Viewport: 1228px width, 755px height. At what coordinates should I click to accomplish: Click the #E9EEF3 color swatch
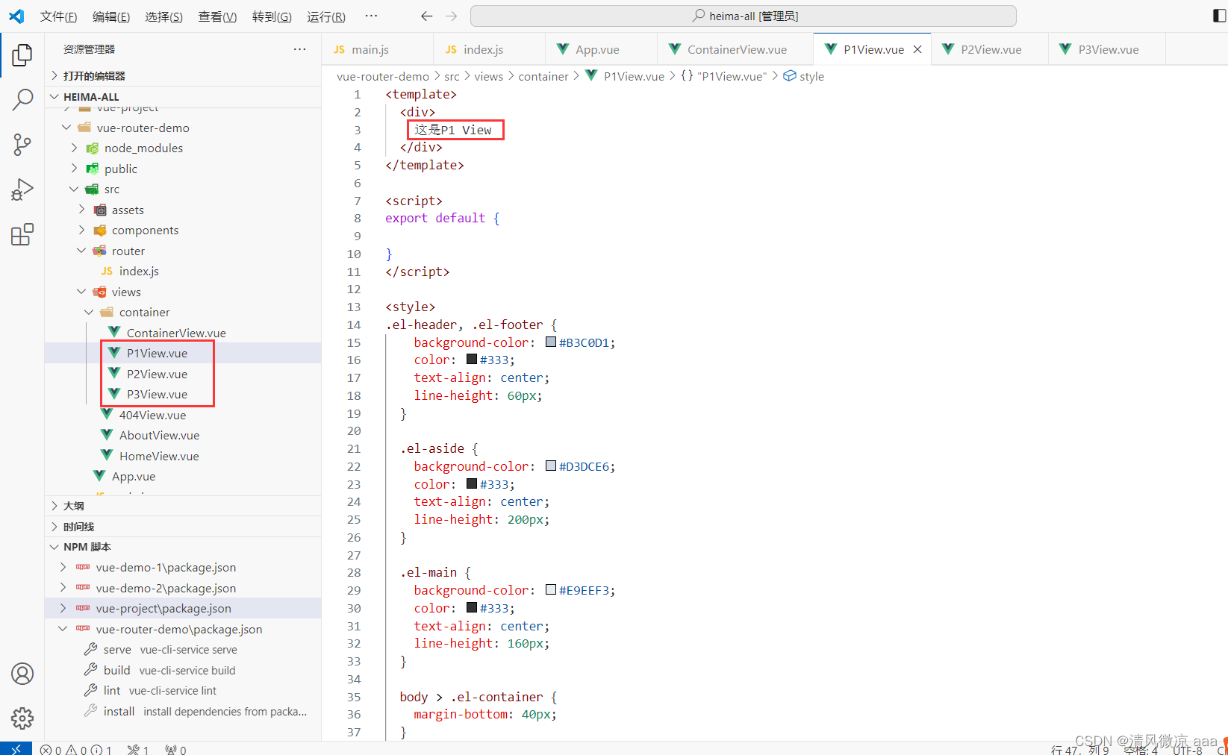click(551, 590)
